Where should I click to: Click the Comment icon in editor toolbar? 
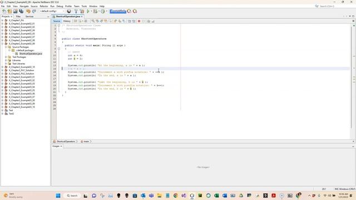click(x=149, y=21)
